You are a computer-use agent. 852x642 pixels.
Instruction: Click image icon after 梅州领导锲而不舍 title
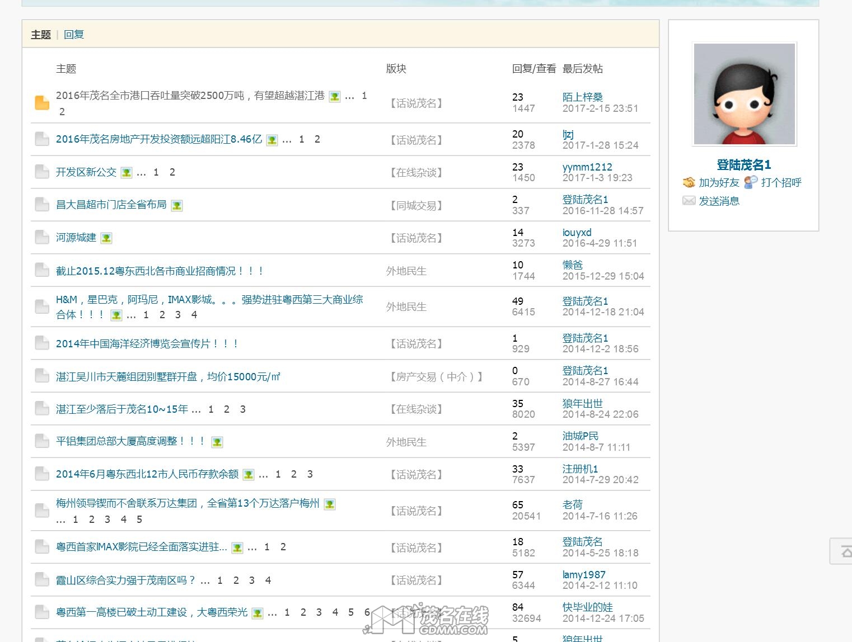coord(330,504)
